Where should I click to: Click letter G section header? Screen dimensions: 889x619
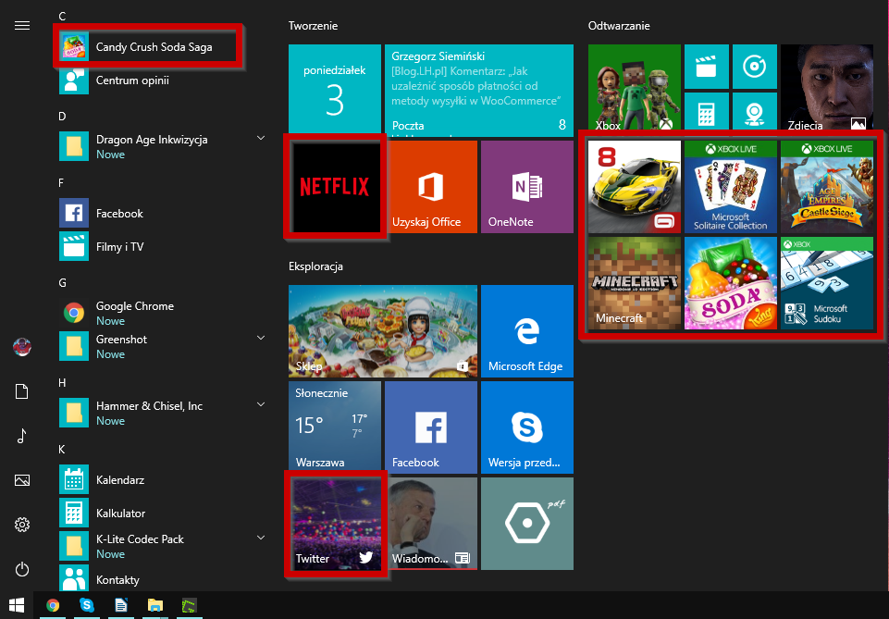[62, 283]
